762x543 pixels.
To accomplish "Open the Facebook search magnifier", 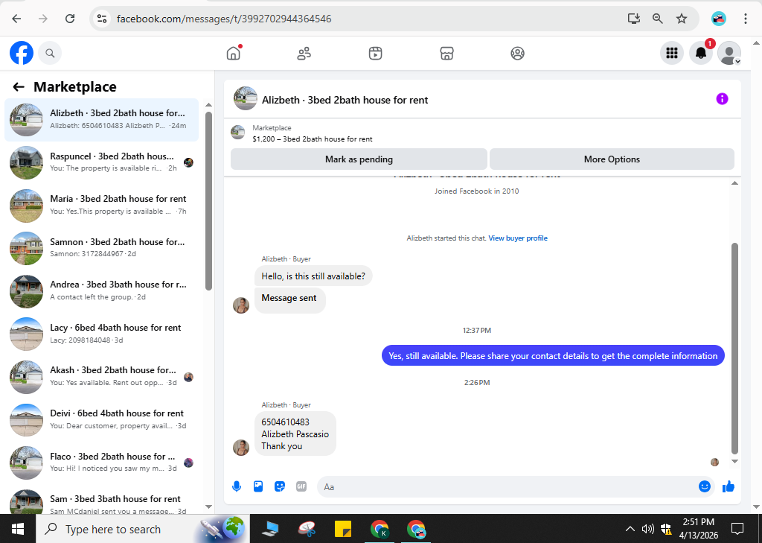I will tap(50, 53).
